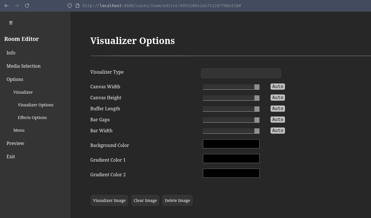Expand the Visualizer section in sidebar
This screenshot has width=371, height=218.
point(23,92)
